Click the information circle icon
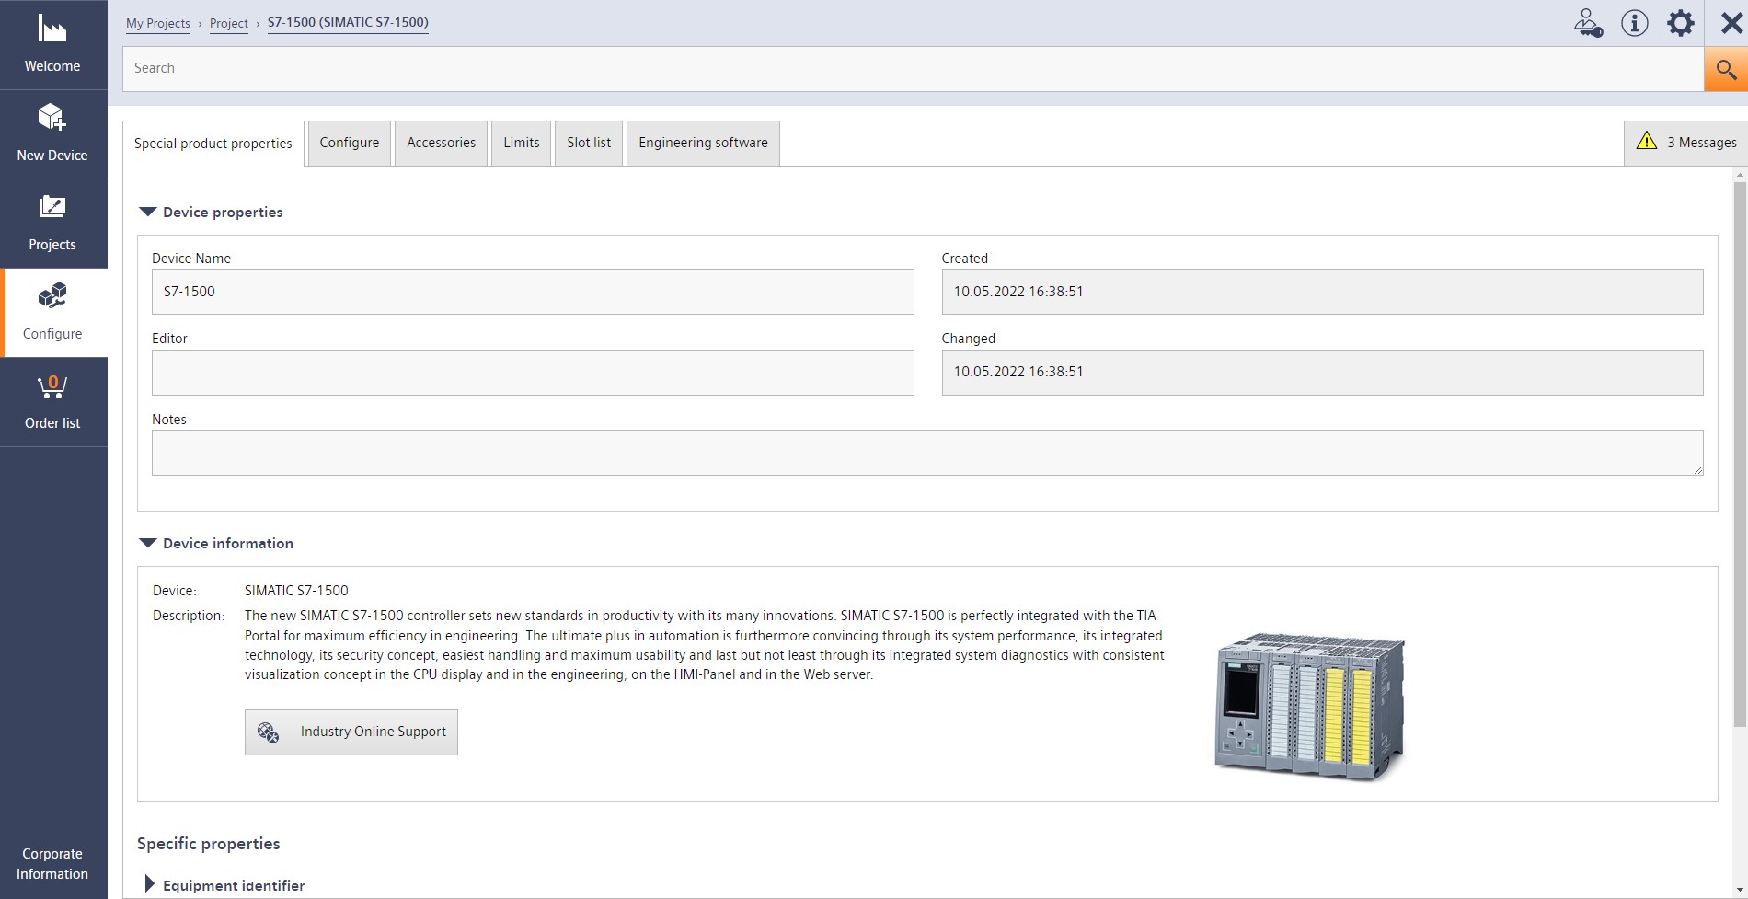The image size is (1748, 899). click(x=1634, y=23)
